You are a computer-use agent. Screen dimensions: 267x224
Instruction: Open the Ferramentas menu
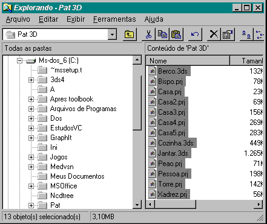click(114, 19)
